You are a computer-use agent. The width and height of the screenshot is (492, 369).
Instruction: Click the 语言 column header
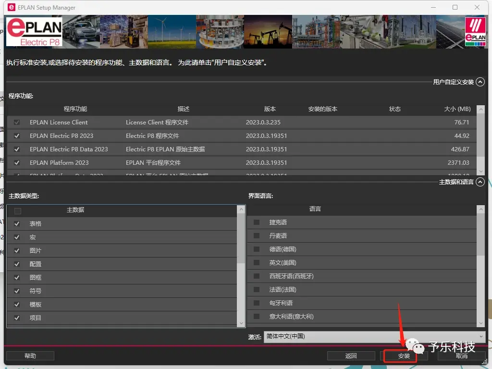(315, 209)
